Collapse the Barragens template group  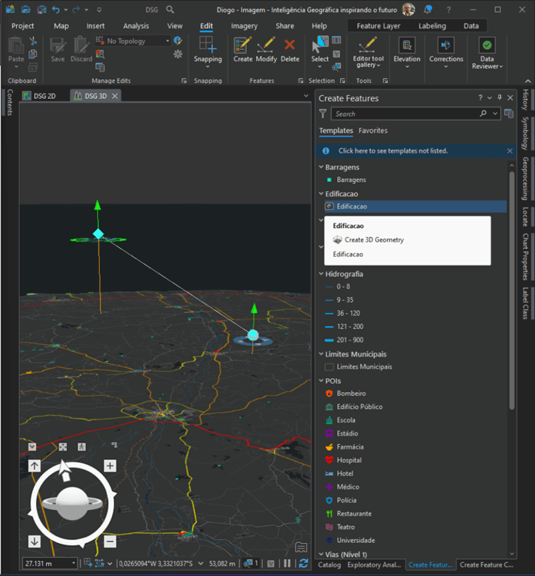pyautogui.click(x=320, y=167)
